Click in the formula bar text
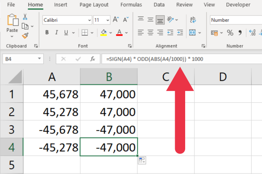The image size is (262, 174). (155, 59)
